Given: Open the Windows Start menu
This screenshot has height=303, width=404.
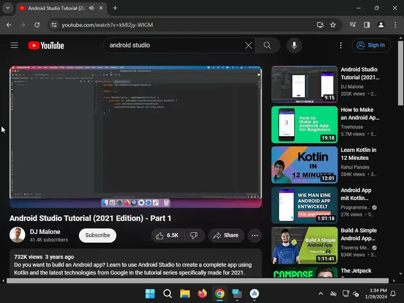Looking at the screenshot, I should click(150, 294).
